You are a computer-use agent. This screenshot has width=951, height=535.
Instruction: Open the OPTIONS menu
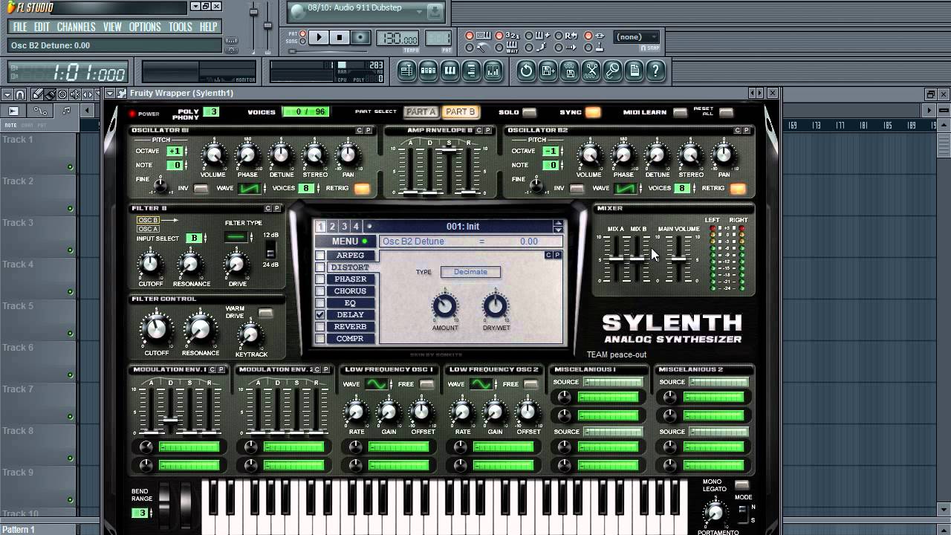point(145,27)
